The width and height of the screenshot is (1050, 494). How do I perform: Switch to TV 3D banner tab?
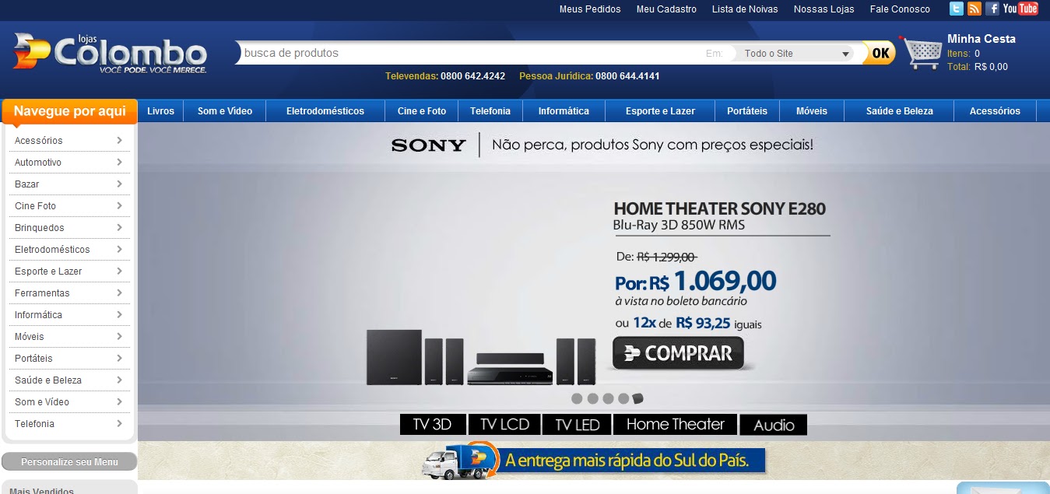[433, 425]
